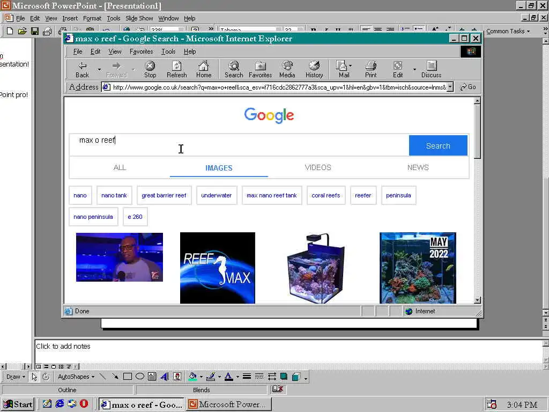Save the presentation with the floppy icon
549x412 pixels.
[34, 31]
